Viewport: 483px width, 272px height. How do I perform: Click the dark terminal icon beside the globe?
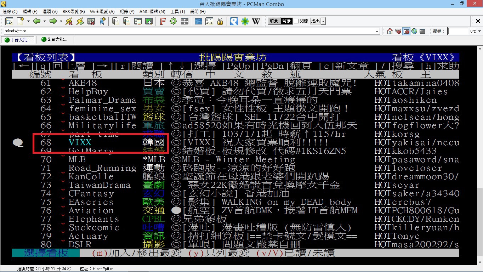[x=422, y=31]
